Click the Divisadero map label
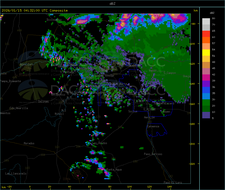225x190 pixels. point(54,20)
